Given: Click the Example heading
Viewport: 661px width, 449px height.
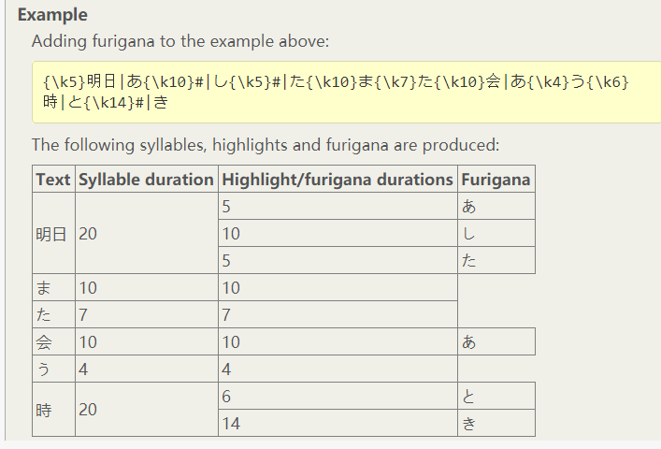Looking at the screenshot, I should pos(52,15).
